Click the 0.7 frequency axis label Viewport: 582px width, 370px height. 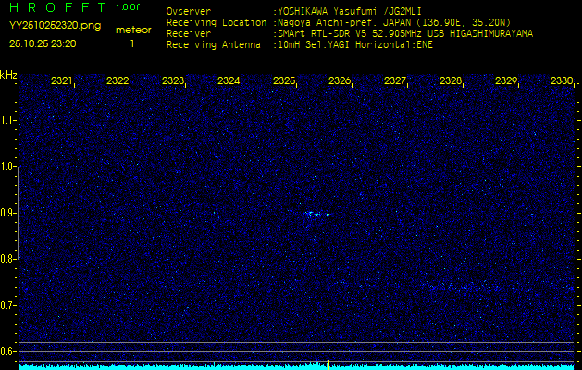coord(8,304)
